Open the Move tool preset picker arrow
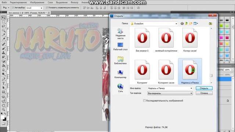This screenshot has height=132, width=235. click(8, 7)
